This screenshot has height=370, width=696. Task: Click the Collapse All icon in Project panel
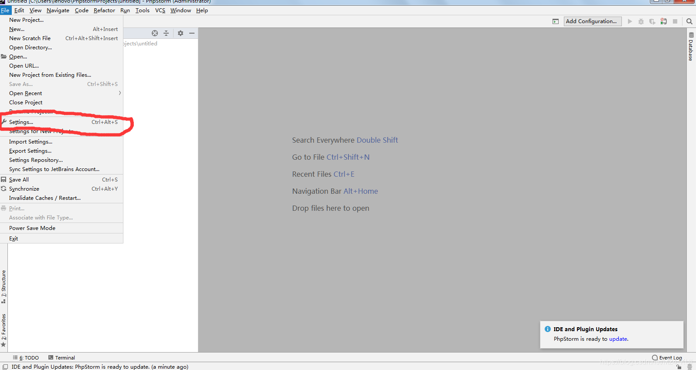click(x=166, y=33)
